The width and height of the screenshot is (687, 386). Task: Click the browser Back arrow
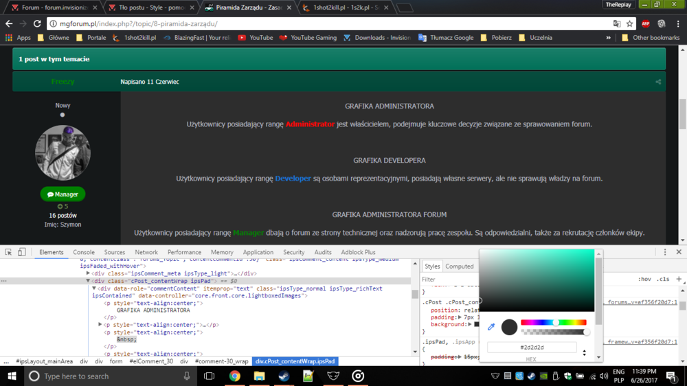(9, 23)
